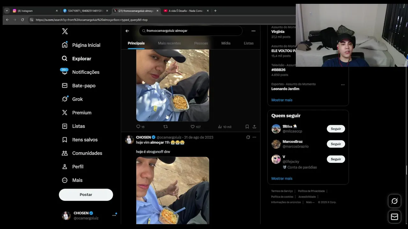Like the first post with 107 likes

195,127
